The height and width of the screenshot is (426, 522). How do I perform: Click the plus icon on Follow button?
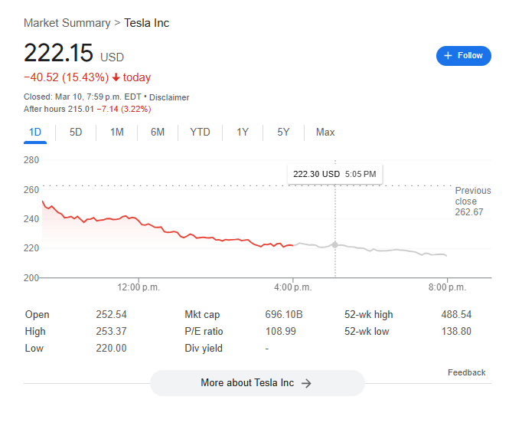tap(449, 56)
